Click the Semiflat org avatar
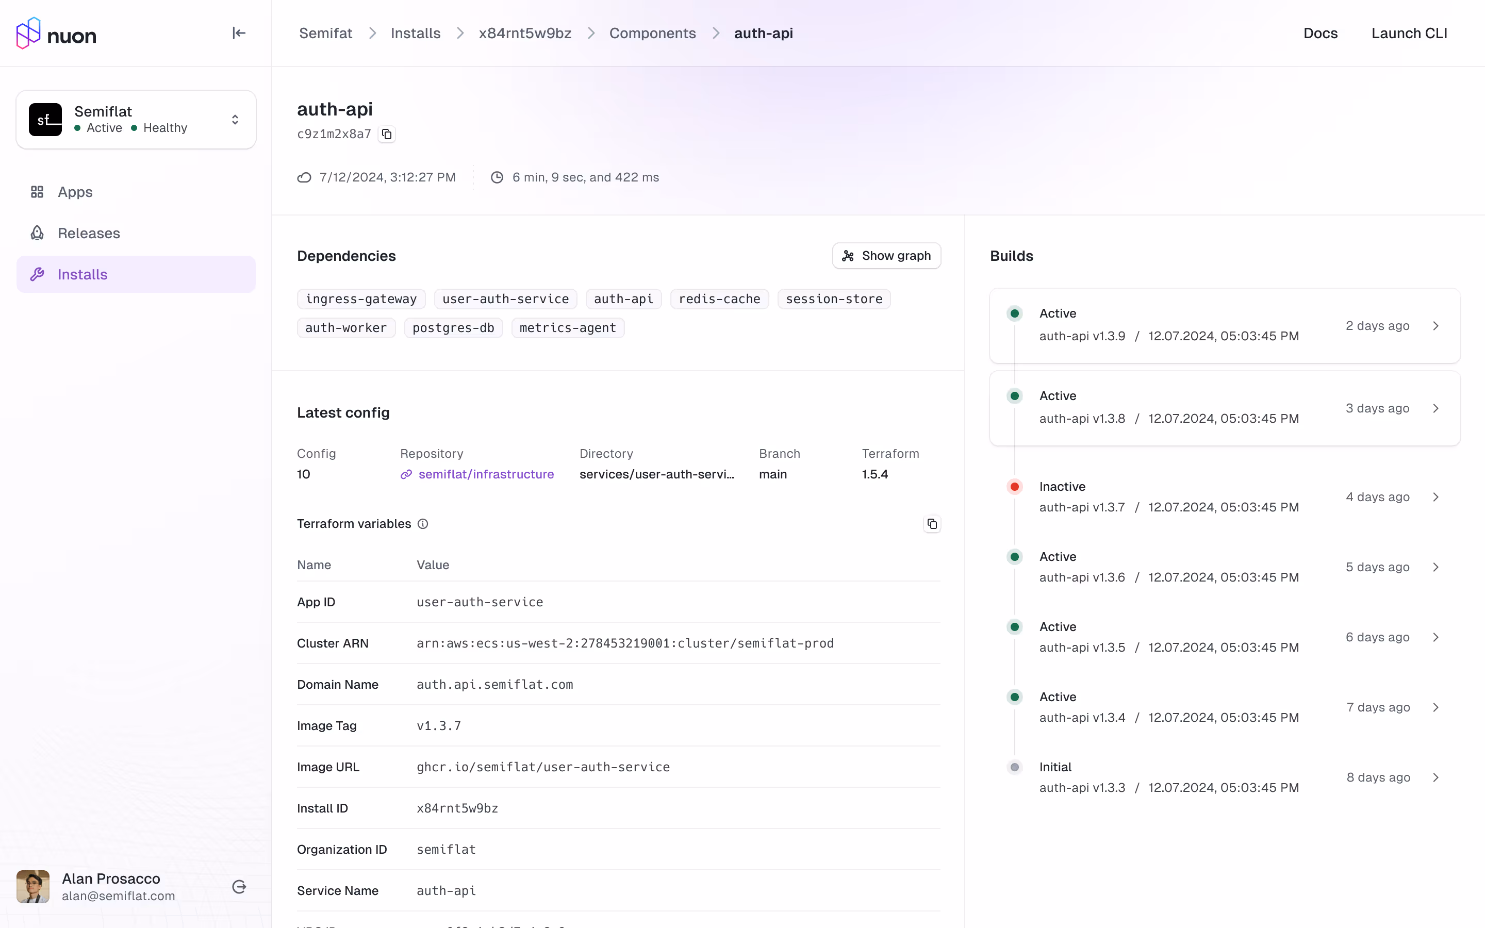The image size is (1485, 928). [x=45, y=120]
